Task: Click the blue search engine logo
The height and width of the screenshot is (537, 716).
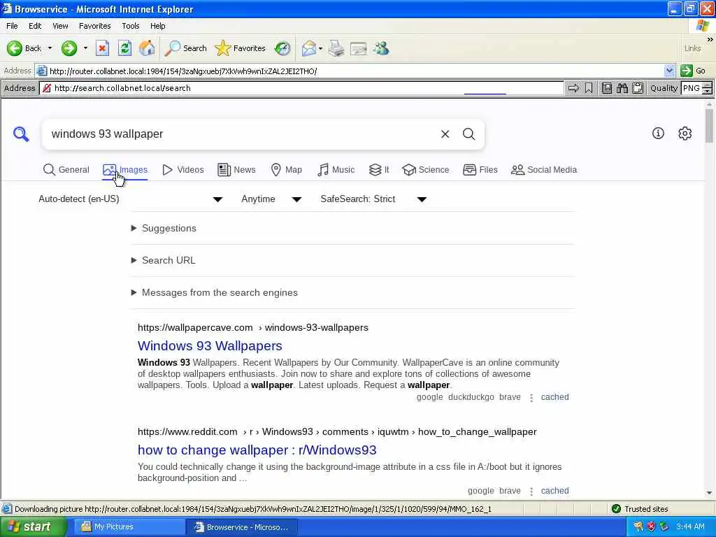Action: click(21, 134)
